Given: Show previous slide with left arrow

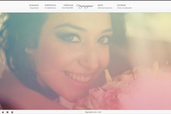Looking at the screenshot, I should tap(4, 62).
